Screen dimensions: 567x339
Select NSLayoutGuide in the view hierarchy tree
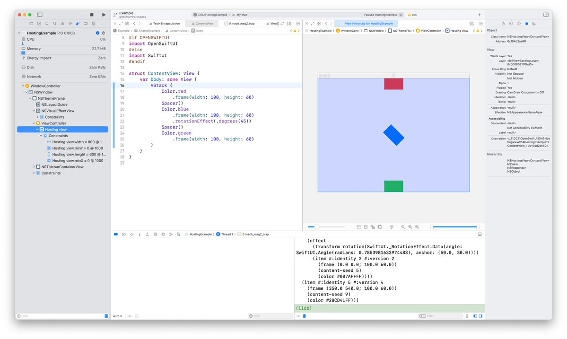54,104
